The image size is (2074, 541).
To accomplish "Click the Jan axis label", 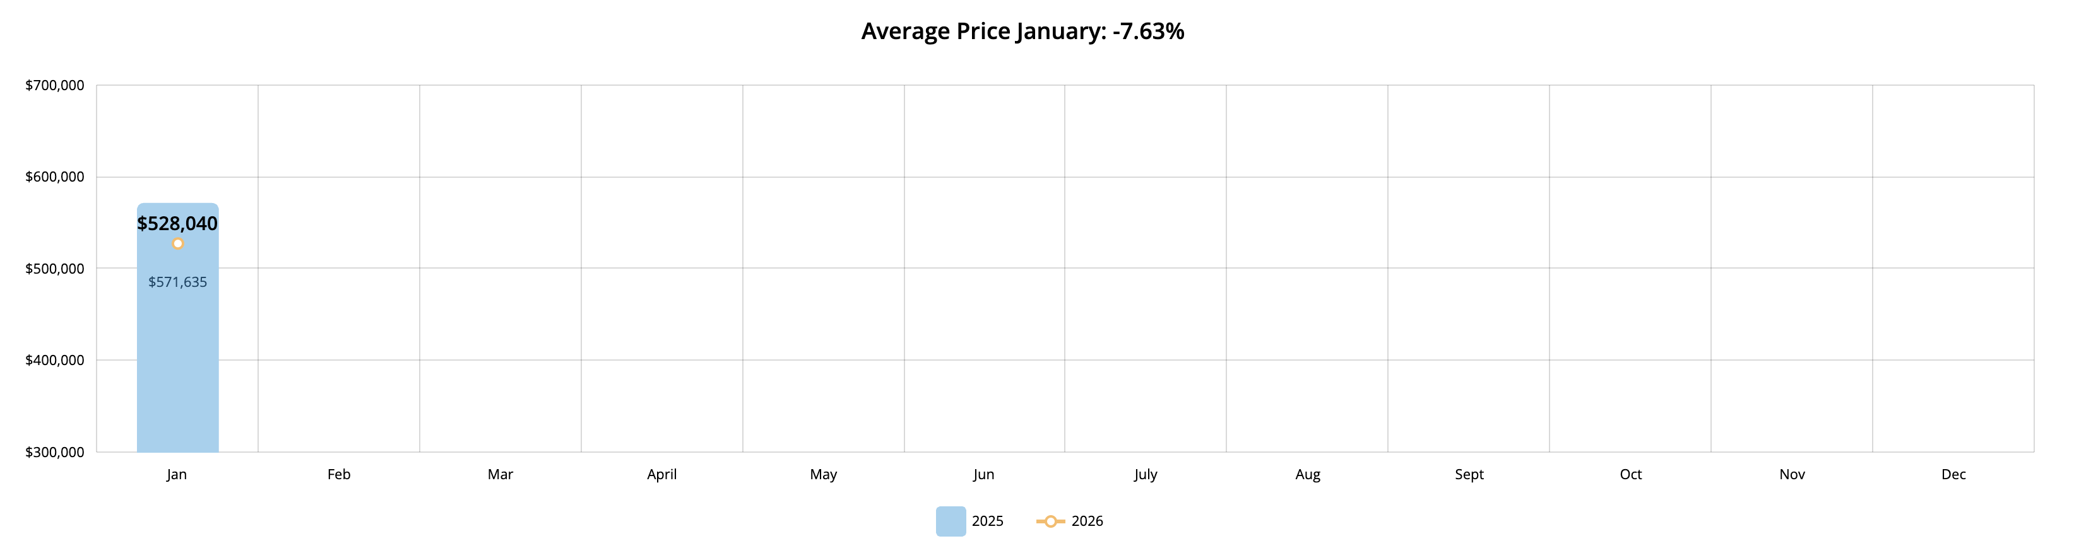I will 177,474.
